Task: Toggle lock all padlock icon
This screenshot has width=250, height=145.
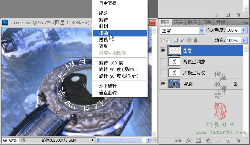Action: click(x=196, y=40)
